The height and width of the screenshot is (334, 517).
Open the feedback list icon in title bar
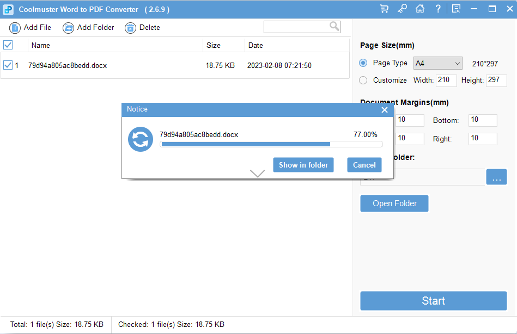(x=456, y=9)
